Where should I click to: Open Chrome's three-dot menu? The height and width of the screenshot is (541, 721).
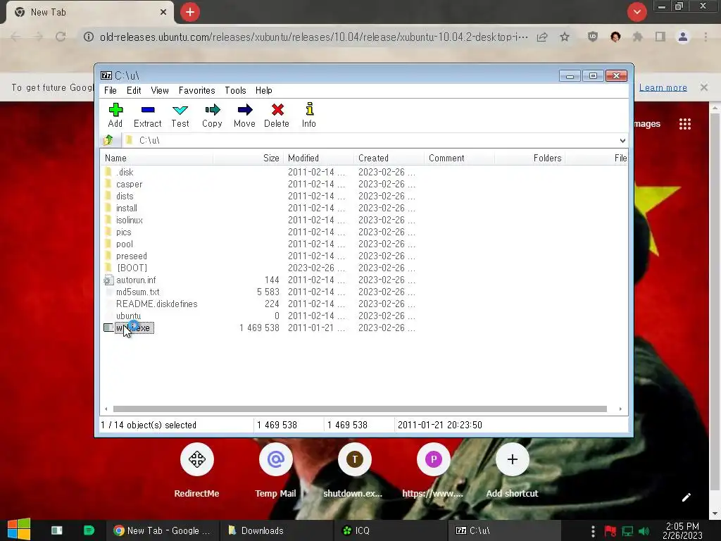pyautogui.click(x=706, y=37)
